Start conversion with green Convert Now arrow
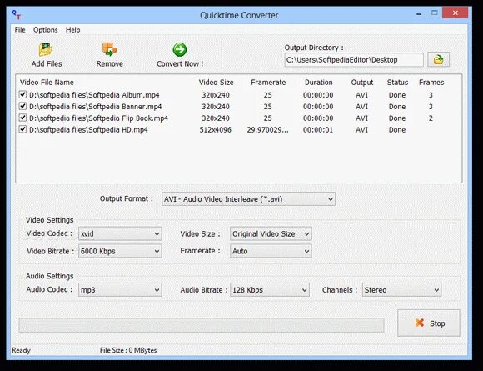483x371 pixels. tap(180, 49)
